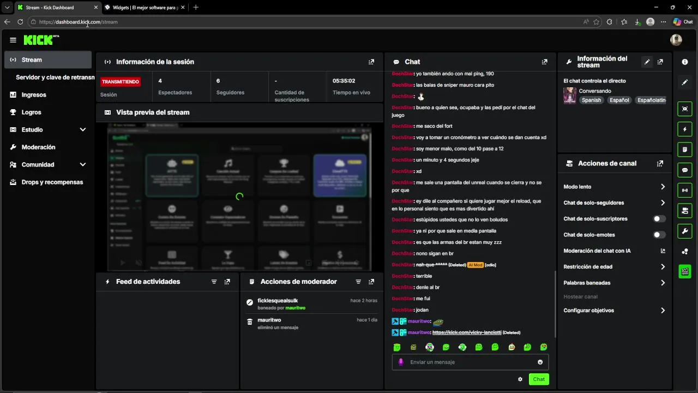The height and width of the screenshot is (393, 698).
Task: Toggle the stream preview widget icon
Action: tap(685, 109)
